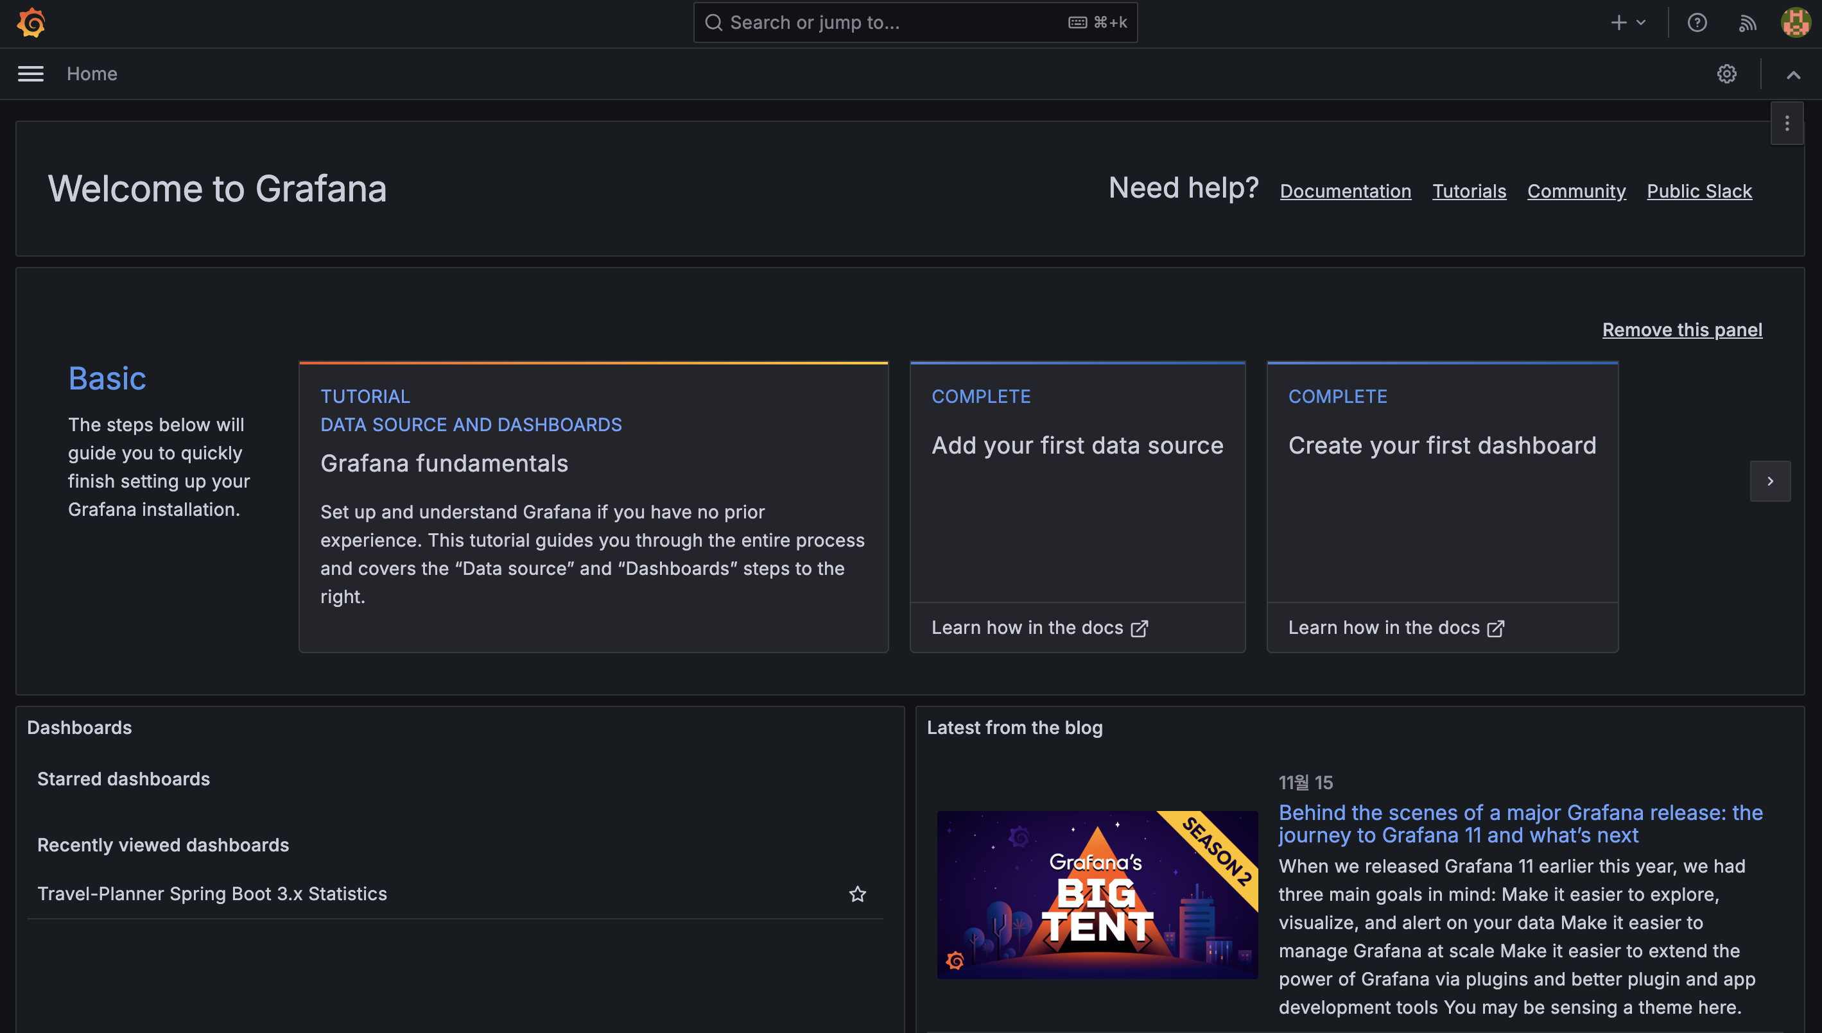The height and width of the screenshot is (1033, 1822).
Task: Open the welcome panel three-dot menu
Action: [x=1787, y=123]
